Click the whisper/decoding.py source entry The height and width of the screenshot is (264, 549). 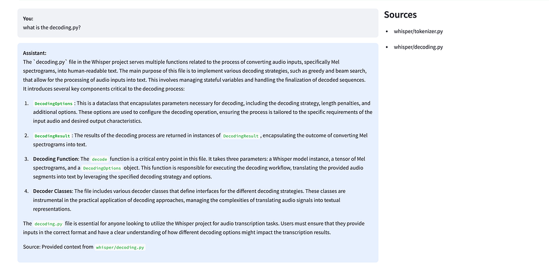418,47
